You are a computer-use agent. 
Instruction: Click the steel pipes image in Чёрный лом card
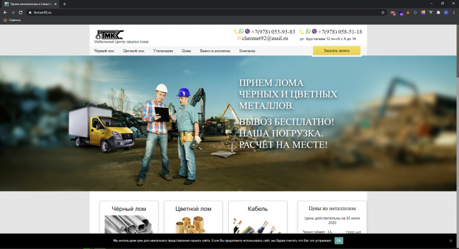pos(129,224)
